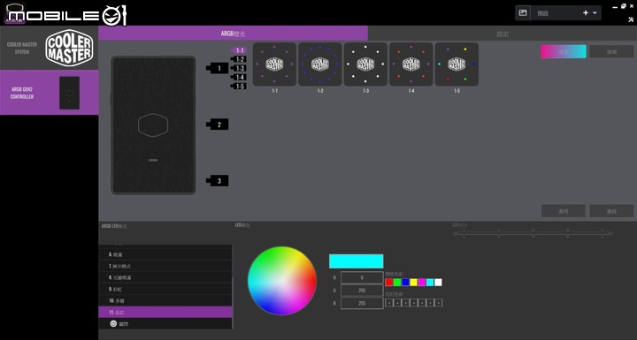The height and width of the screenshot is (340, 637).
Task: Select port 2 connector on the controller
Action: [x=218, y=125]
